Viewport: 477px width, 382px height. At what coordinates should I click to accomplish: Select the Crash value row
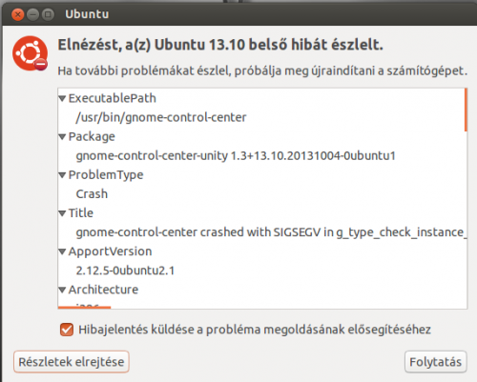coord(261,194)
